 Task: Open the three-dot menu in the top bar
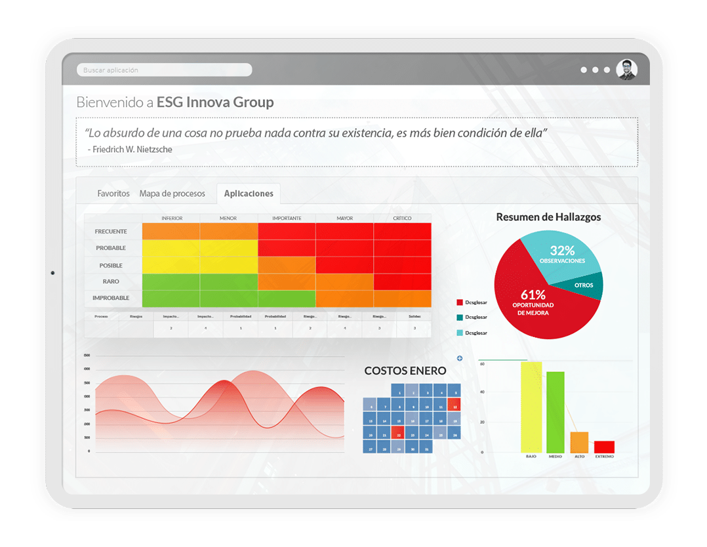[x=596, y=69]
